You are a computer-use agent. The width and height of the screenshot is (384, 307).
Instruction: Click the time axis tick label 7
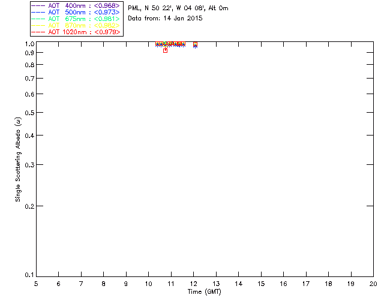point(81,284)
